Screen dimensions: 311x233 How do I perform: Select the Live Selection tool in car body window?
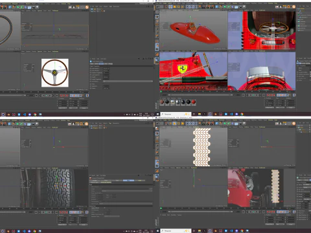point(166,6)
